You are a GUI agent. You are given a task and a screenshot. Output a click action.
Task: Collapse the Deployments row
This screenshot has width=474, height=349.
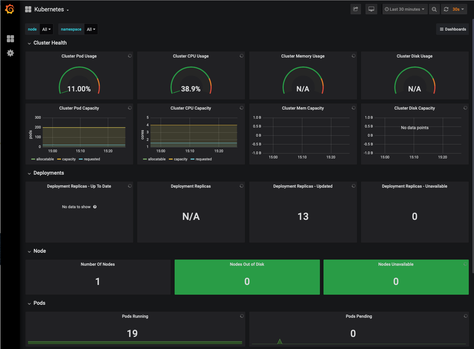(x=49, y=173)
